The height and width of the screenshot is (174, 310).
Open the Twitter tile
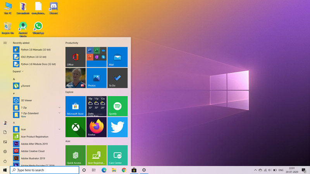pyautogui.click(x=117, y=127)
